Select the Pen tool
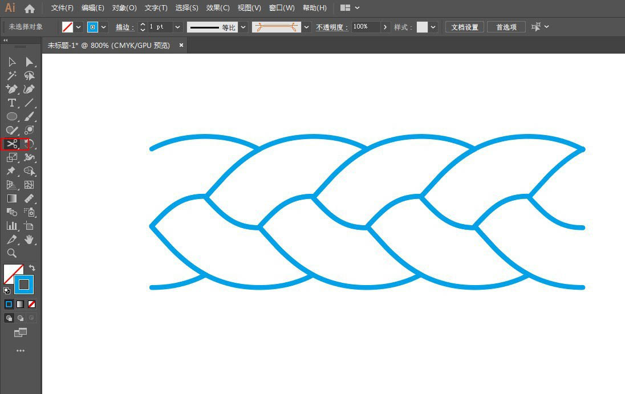 click(x=12, y=90)
